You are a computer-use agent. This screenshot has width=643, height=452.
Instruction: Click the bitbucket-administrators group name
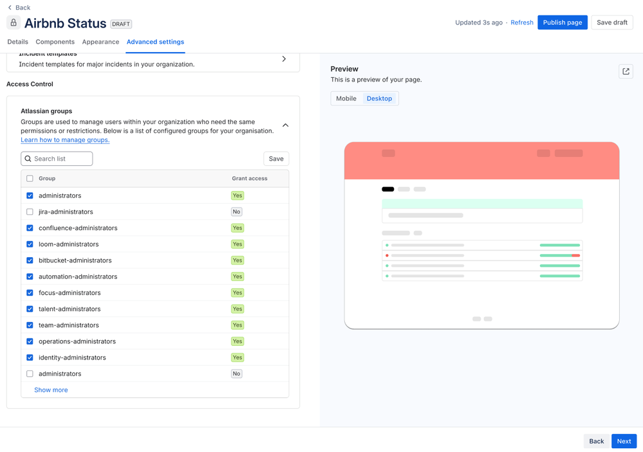[x=75, y=260]
